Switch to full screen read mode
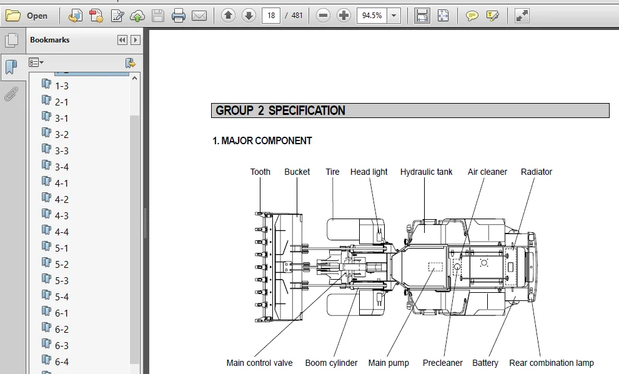The image size is (619, 374). click(522, 16)
